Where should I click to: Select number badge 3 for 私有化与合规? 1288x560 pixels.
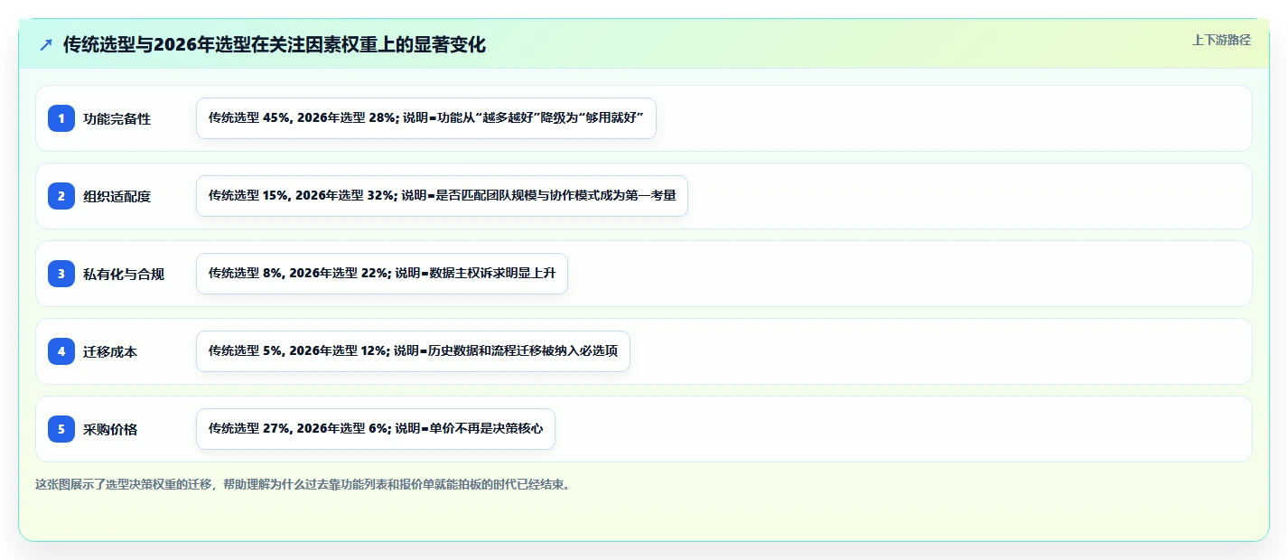click(61, 274)
